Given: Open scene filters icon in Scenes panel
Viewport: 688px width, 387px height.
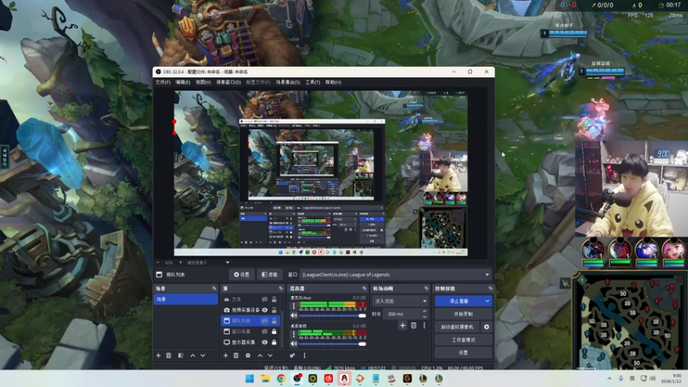Looking at the screenshot, I should click(x=181, y=355).
